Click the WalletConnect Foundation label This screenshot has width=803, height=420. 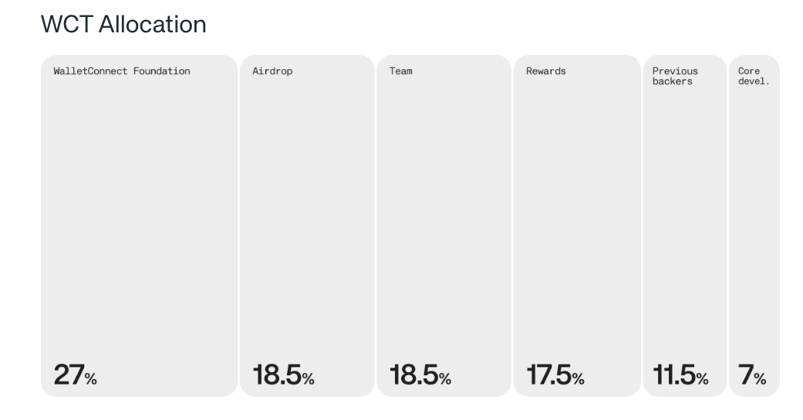(122, 71)
